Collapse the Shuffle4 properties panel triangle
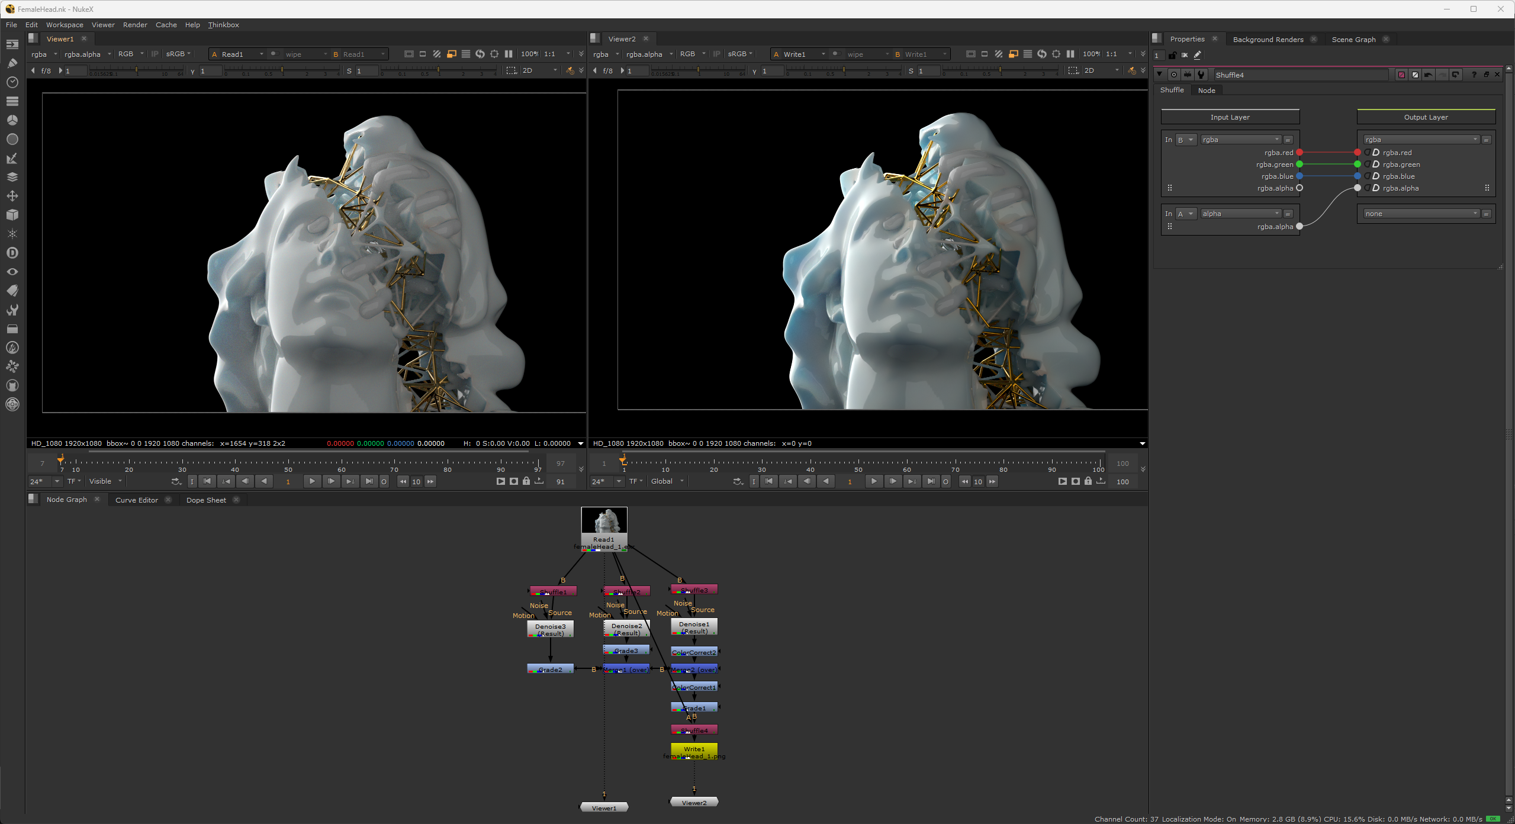 [1160, 75]
